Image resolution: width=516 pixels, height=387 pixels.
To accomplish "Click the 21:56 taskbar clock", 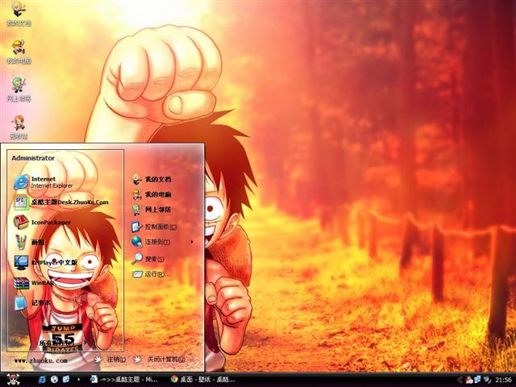I will [x=503, y=380].
